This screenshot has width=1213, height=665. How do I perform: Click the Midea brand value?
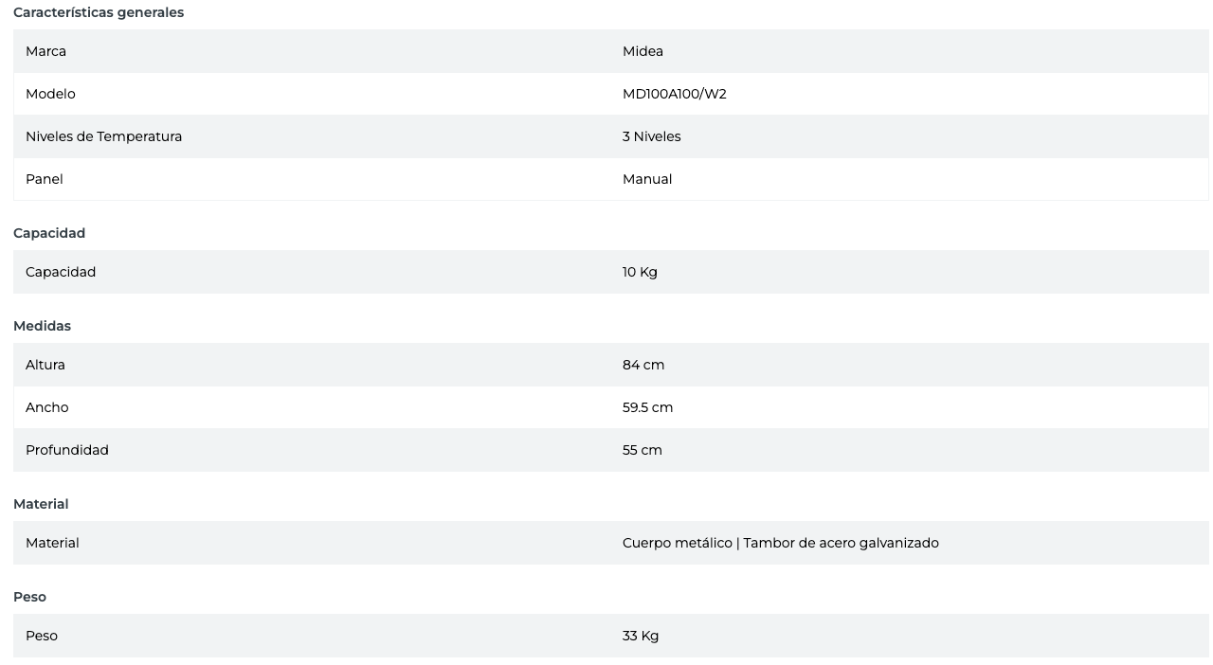pyautogui.click(x=643, y=51)
